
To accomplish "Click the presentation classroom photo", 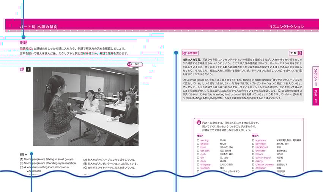I will [x=86, y=107].
